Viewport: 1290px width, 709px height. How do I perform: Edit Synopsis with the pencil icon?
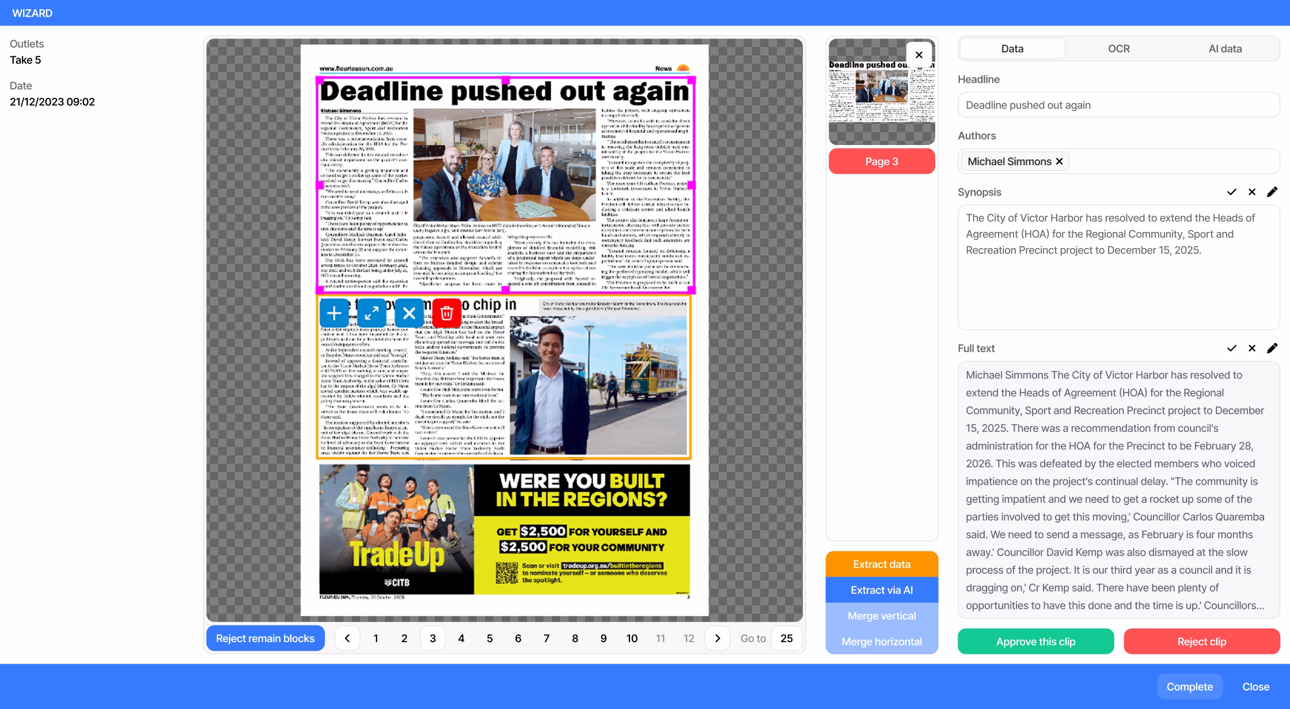(1272, 192)
